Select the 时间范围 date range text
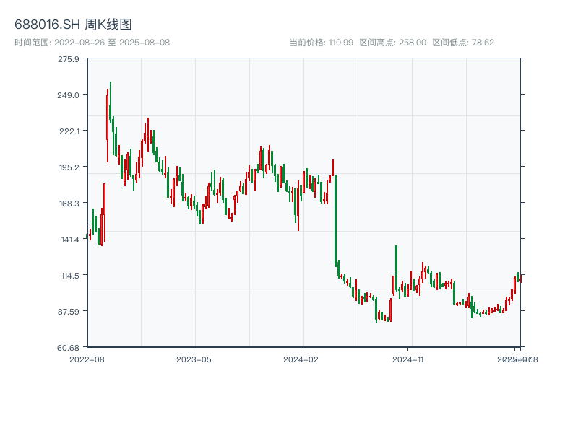The height and width of the screenshot is (433, 578). coord(92,43)
